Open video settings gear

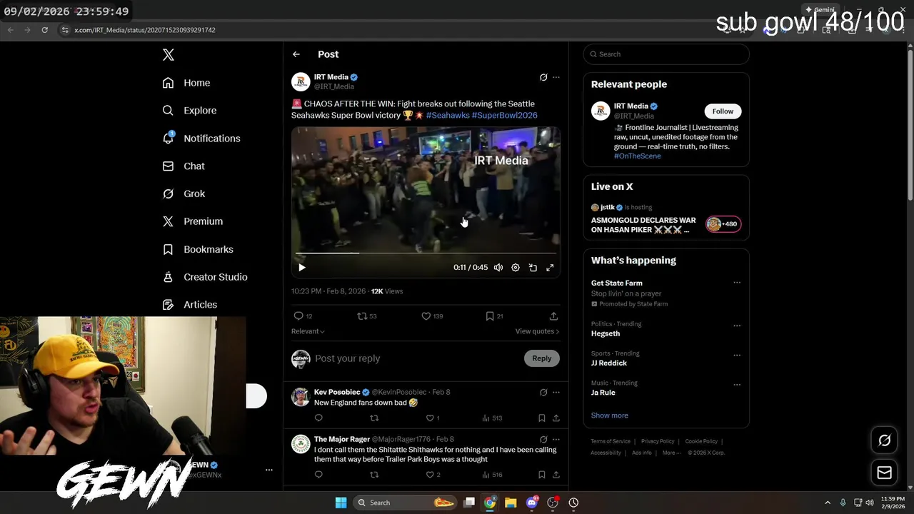pyautogui.click(x=516, y=268)
